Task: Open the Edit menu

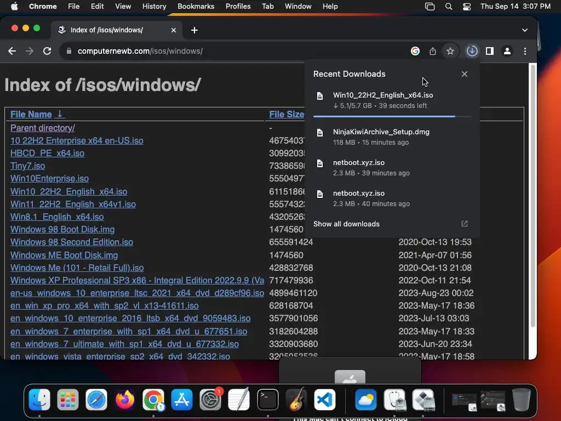Action: click(97, 7)
